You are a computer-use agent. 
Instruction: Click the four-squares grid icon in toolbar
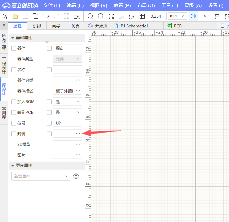coord(67,16)
